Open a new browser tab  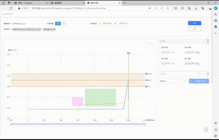coord(125,3)
